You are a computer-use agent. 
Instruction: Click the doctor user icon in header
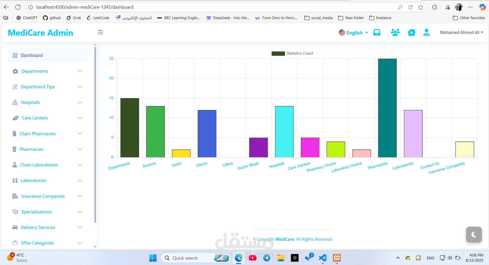pyautogui.click(x=426, y=32)
